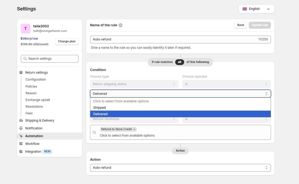Click the taile2002 avatar badge

25,28
